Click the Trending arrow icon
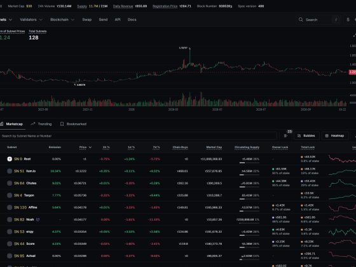 pyautogui.click(x=32, y=124)
